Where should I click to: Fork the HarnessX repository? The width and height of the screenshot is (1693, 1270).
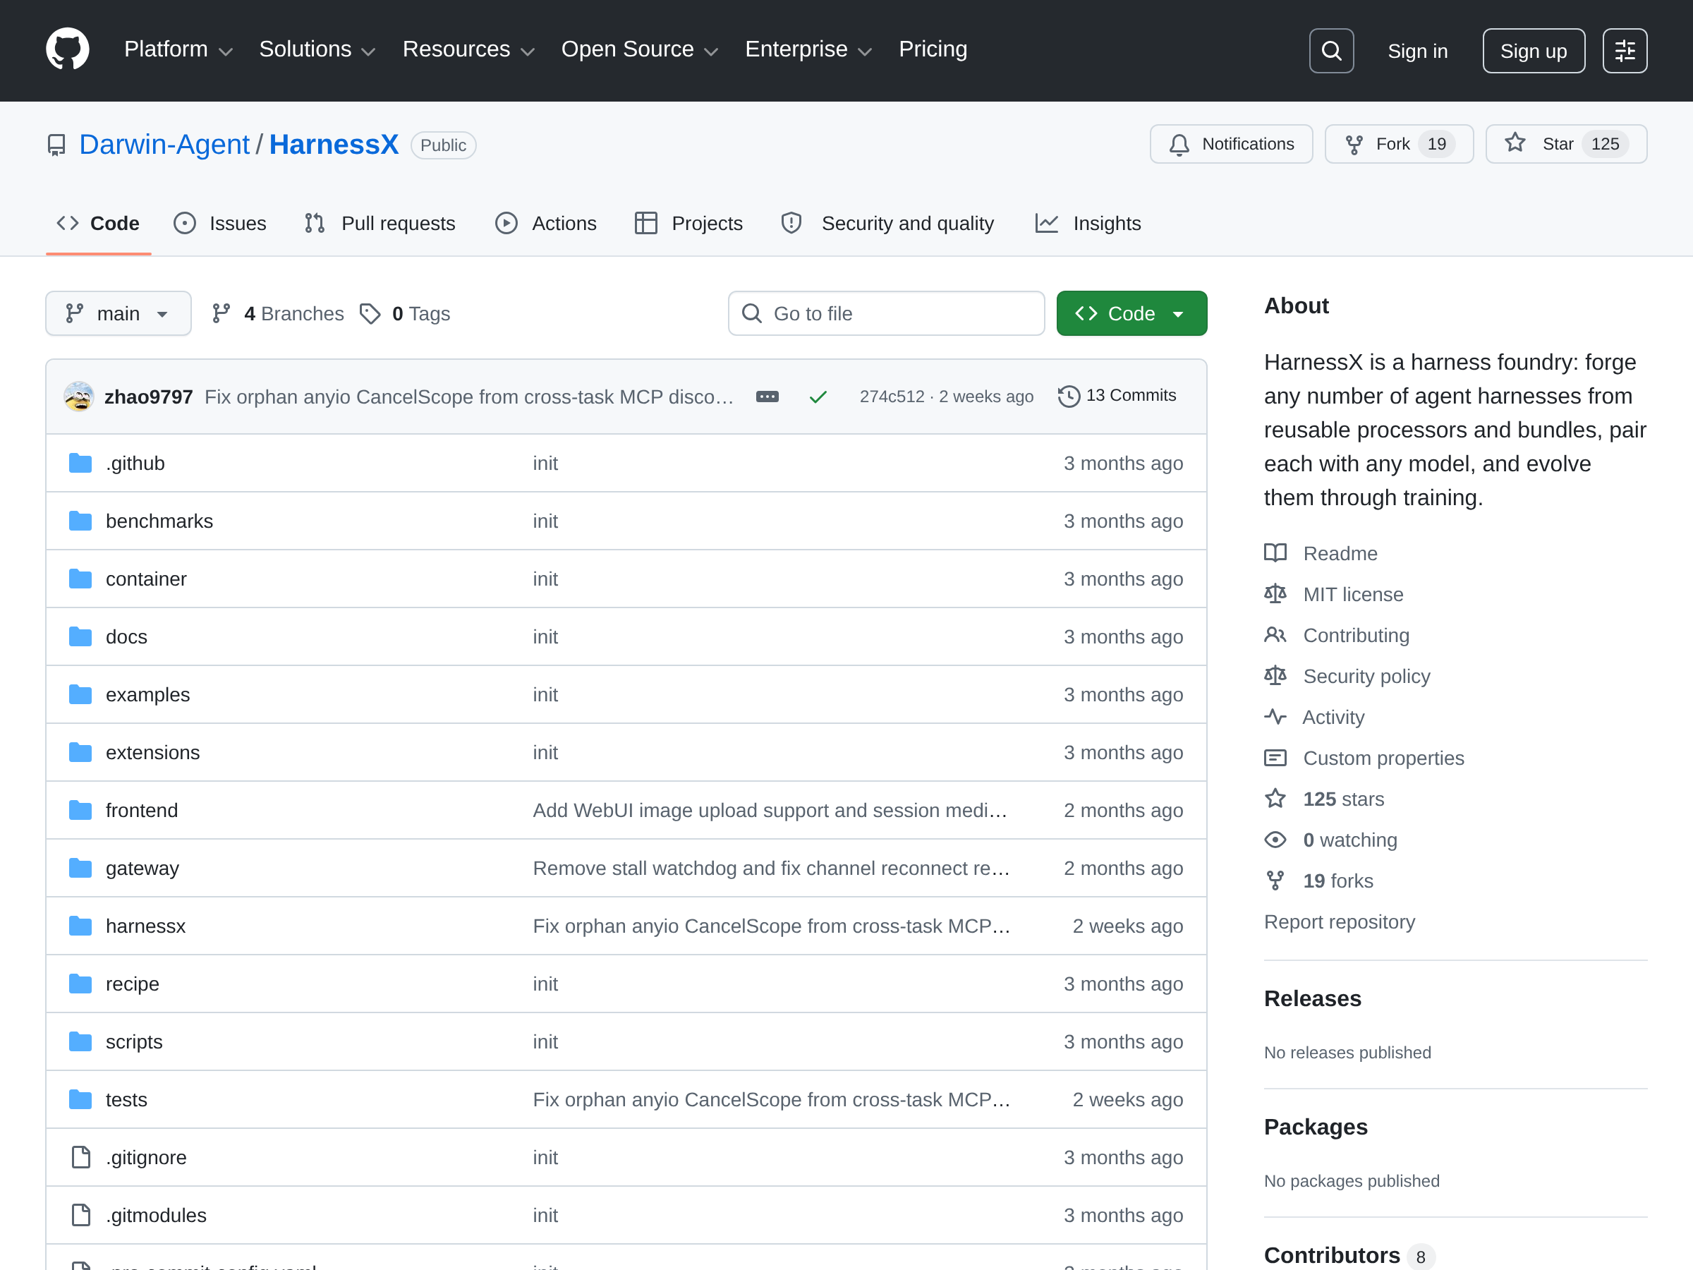tap(1398, 144)
